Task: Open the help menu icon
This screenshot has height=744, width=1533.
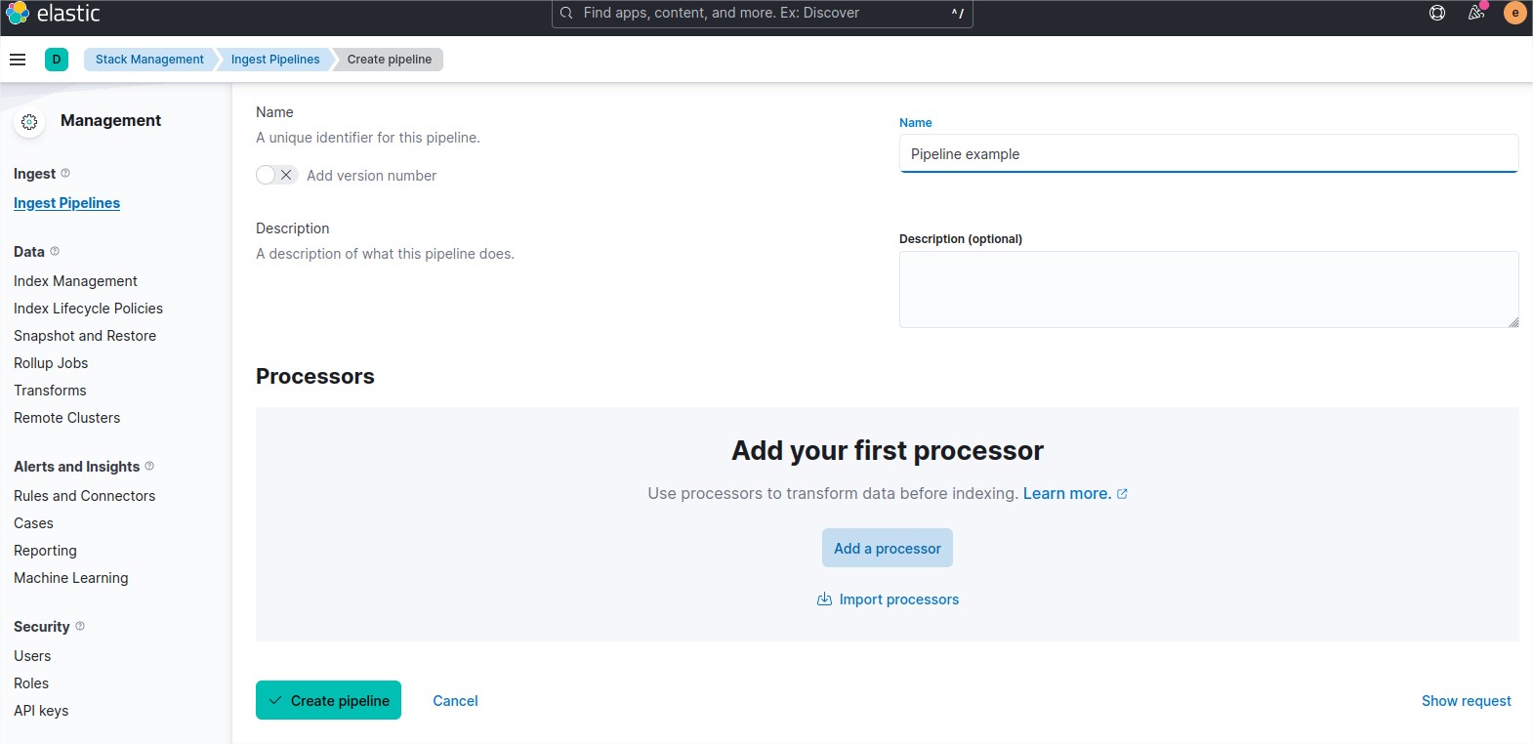Action: point(1437,13)
